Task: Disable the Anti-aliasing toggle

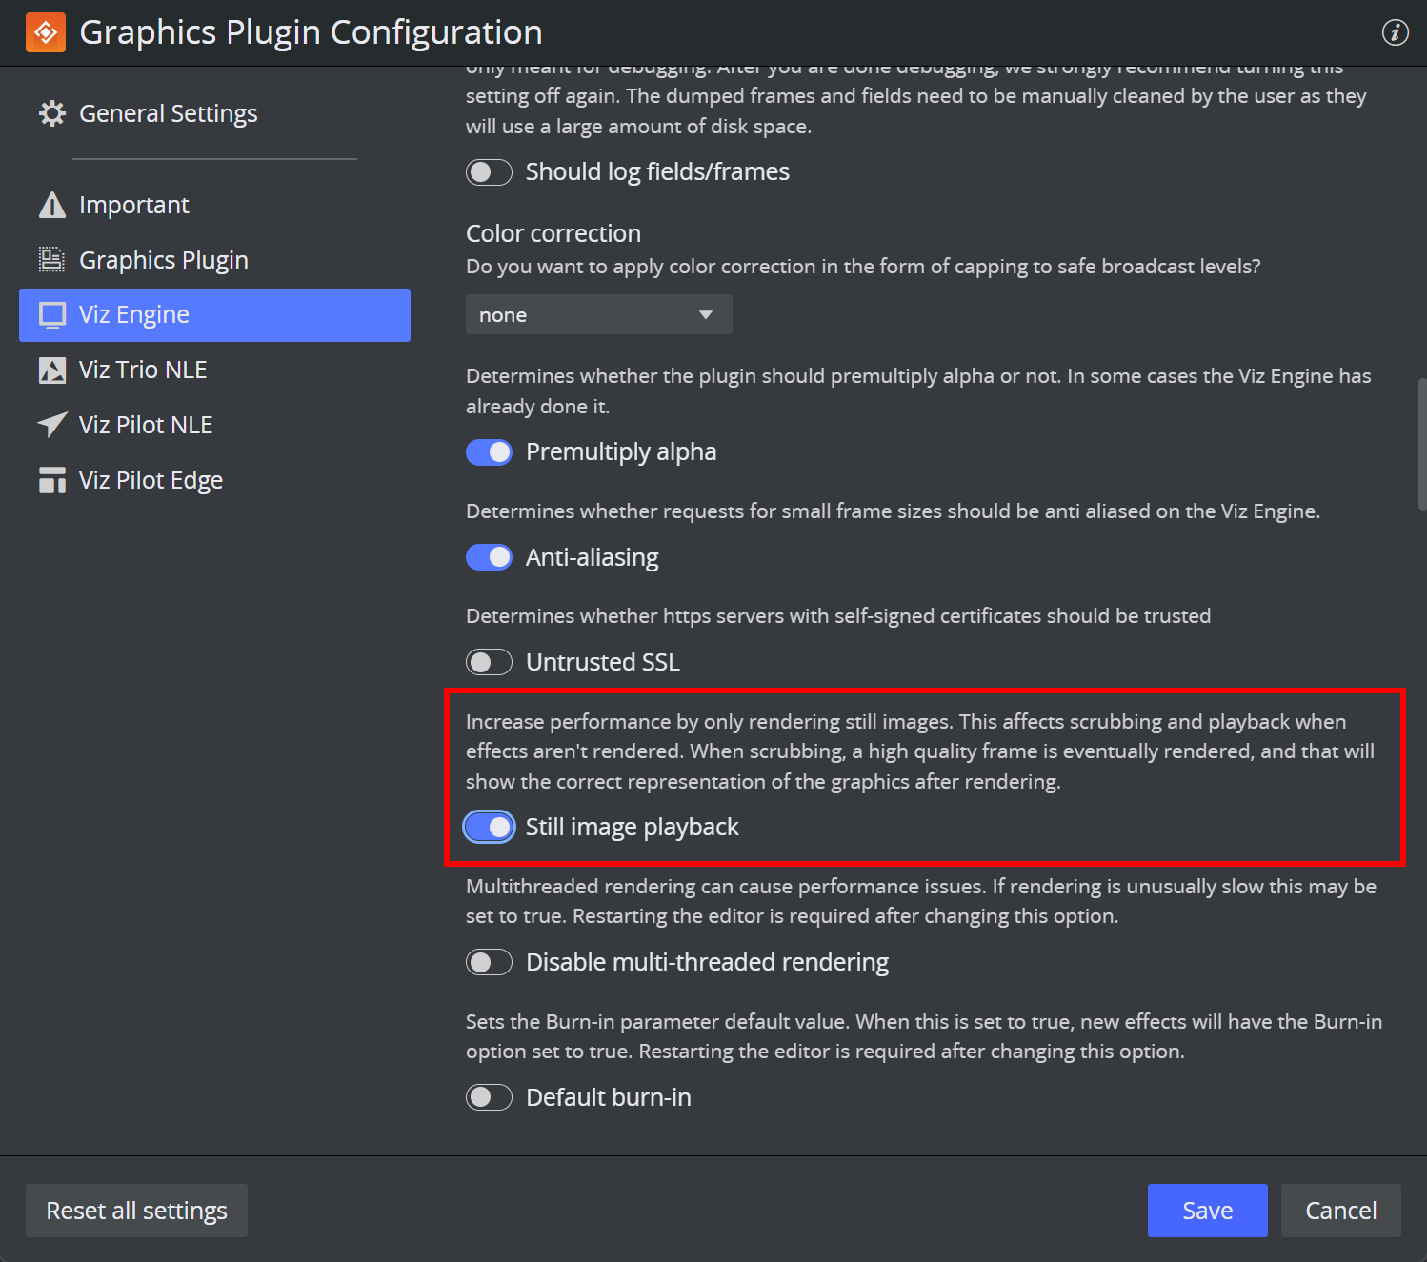Action: pos(489,557)
